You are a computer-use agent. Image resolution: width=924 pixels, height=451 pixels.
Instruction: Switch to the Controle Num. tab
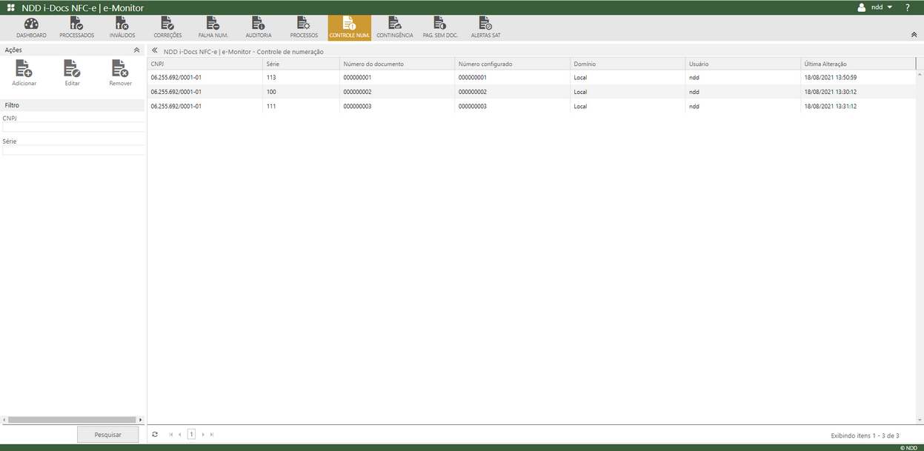349,27
